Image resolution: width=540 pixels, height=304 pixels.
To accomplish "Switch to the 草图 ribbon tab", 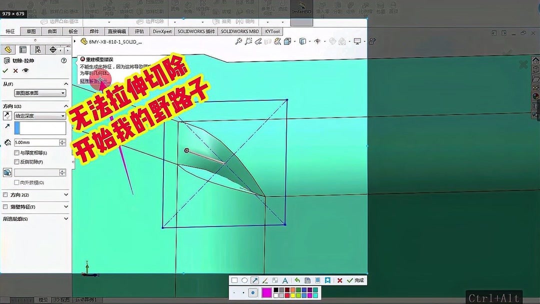I will 30,31.
